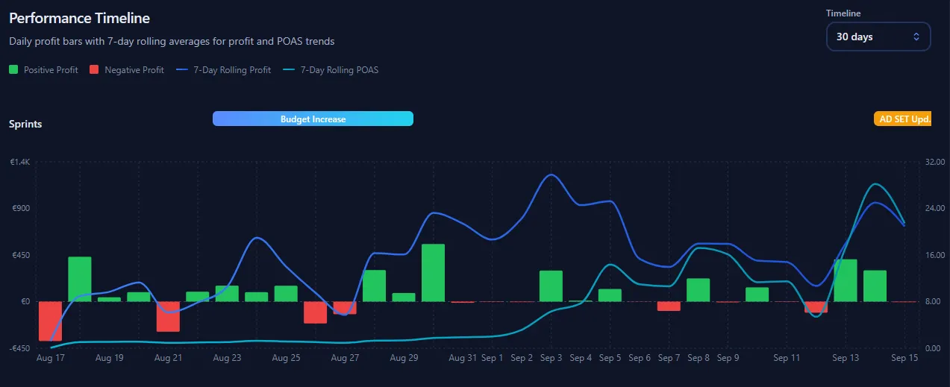Select the green profit bar on Aug 28
The height and width of the screenshot is (387, 950).
click(x=374, y=286)
